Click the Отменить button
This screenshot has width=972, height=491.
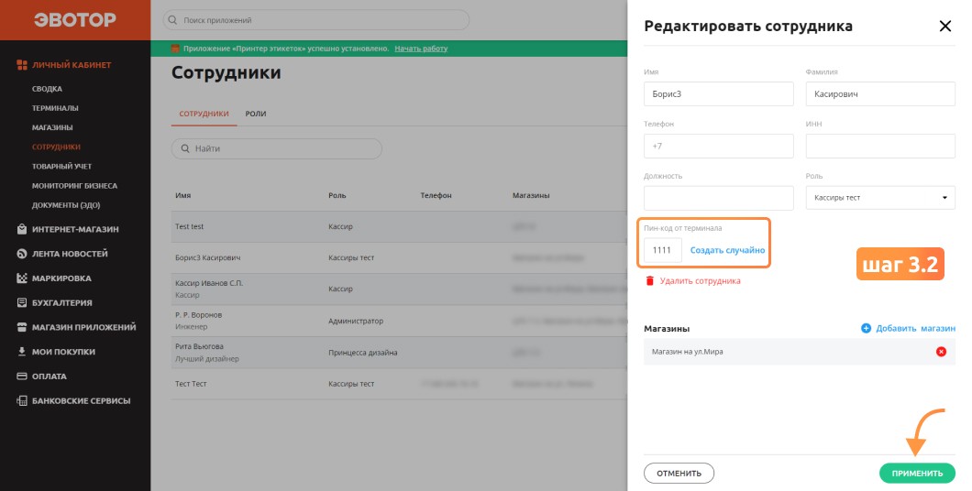[679, 473]
